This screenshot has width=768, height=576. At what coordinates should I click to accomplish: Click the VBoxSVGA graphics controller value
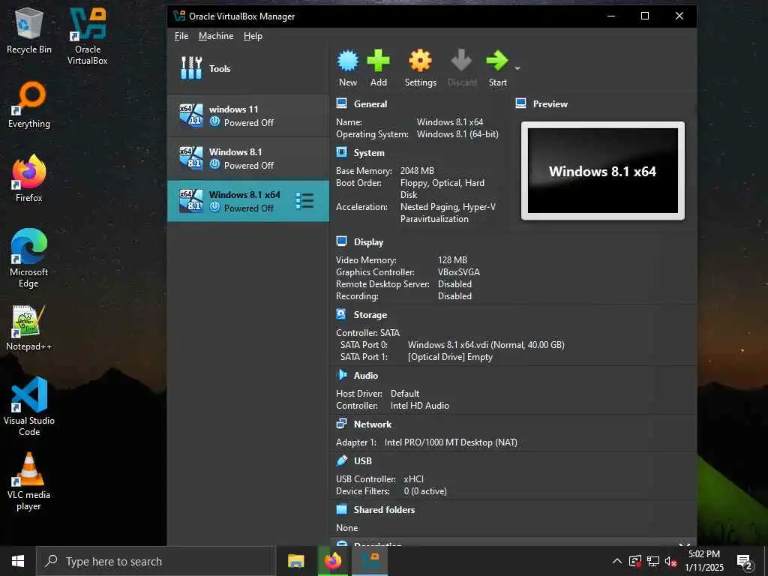(x=459, y=272)
